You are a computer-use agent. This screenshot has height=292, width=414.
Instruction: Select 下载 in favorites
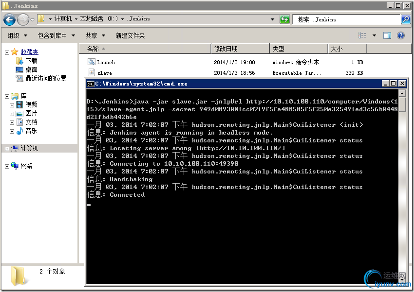[32, 61]
